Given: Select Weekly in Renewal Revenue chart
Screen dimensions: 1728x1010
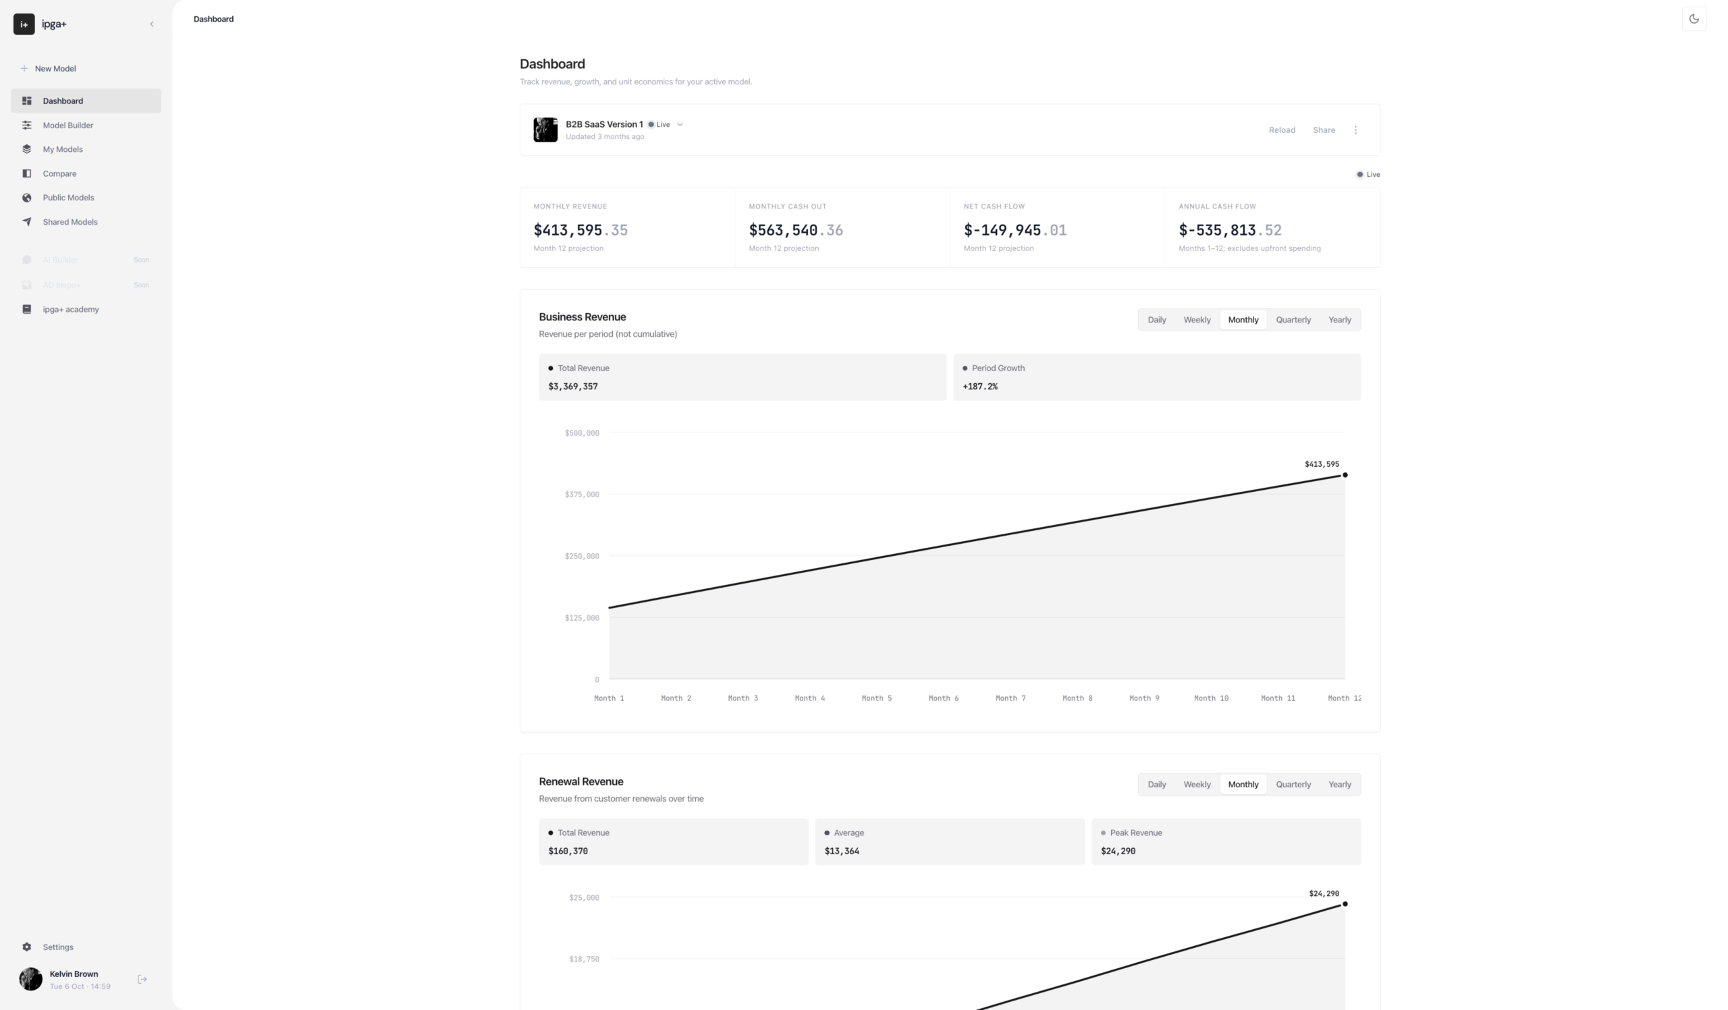Looking at the screenshot, I should point(1197,785).
